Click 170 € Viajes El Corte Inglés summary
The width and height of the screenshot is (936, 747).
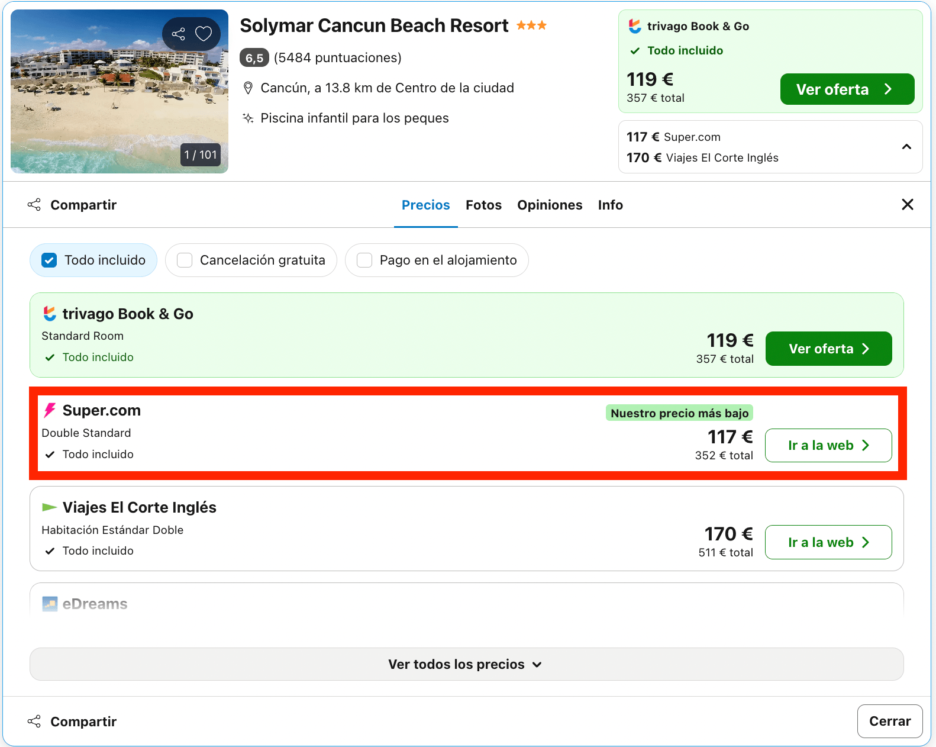[x=702, y=157]
